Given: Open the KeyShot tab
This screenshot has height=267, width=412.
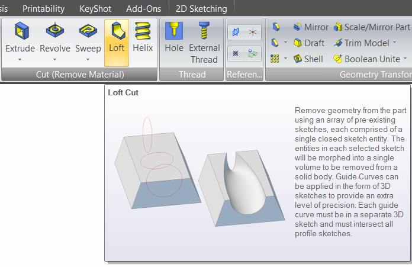Looking at the screenshot, I should tap(96, 8).
